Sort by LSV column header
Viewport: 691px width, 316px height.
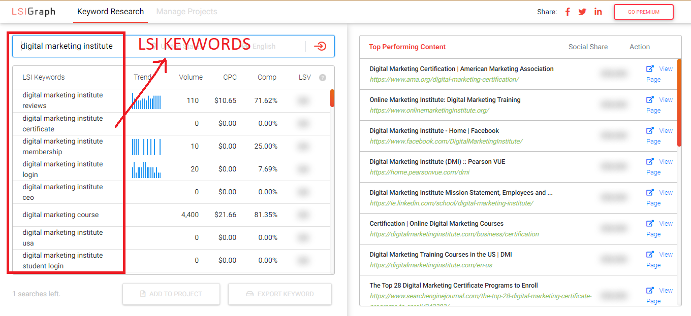click(x=305, y=77)
